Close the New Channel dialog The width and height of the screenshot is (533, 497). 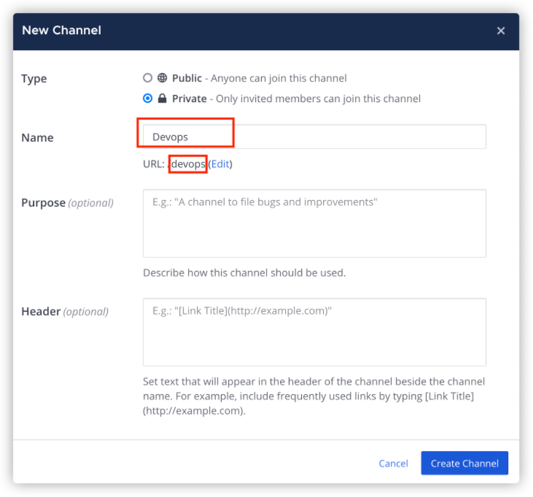point(501,31)
